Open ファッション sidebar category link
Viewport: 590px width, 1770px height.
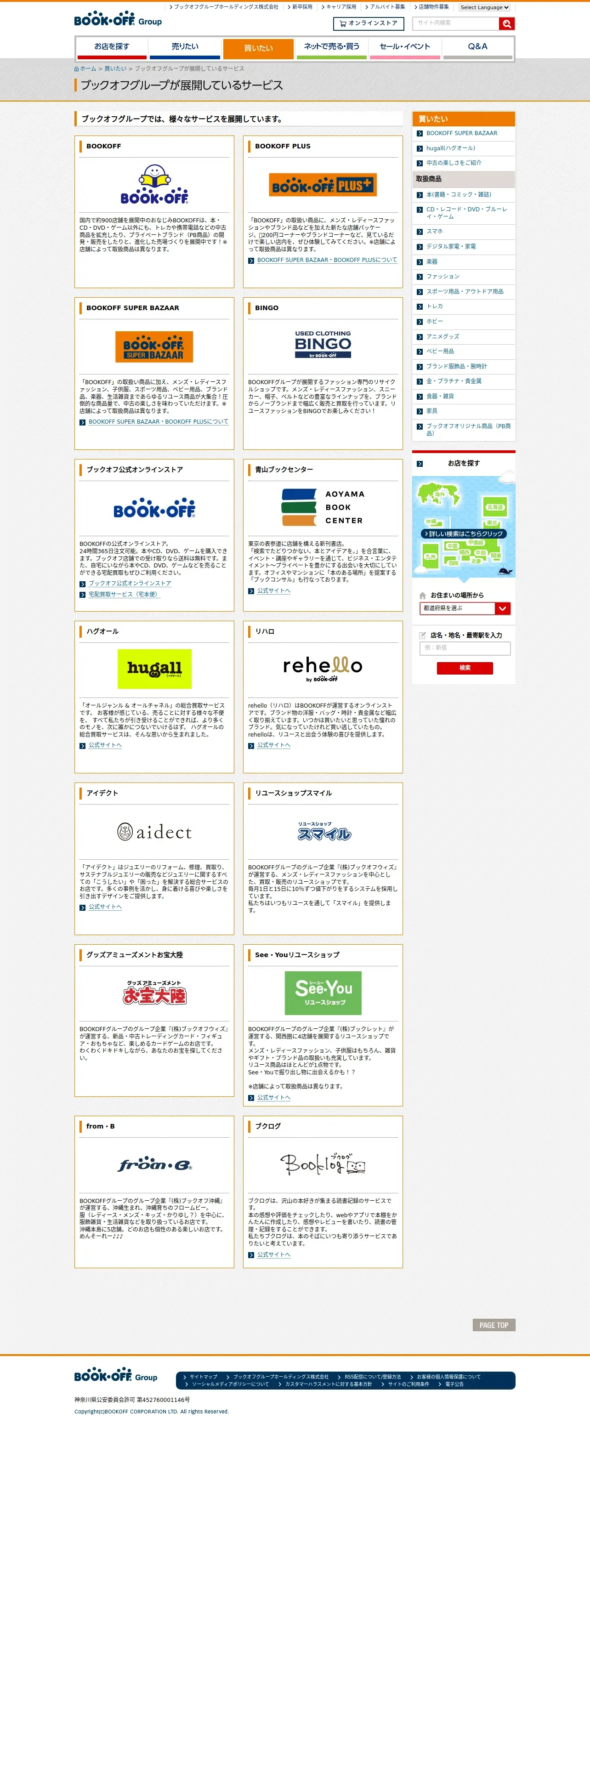(x=442, y=276)
